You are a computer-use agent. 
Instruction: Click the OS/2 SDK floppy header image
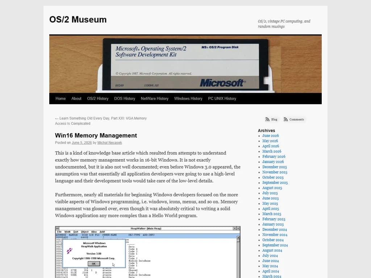click(x=185, y=64)
